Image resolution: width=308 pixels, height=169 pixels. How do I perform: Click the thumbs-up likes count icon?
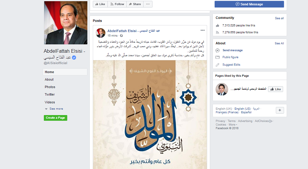click(x=218, y=25)
